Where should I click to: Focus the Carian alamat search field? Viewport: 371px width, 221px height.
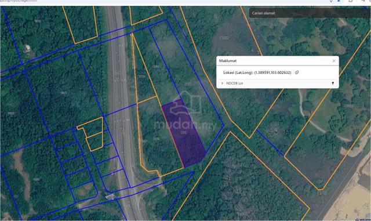coord(310,13)
